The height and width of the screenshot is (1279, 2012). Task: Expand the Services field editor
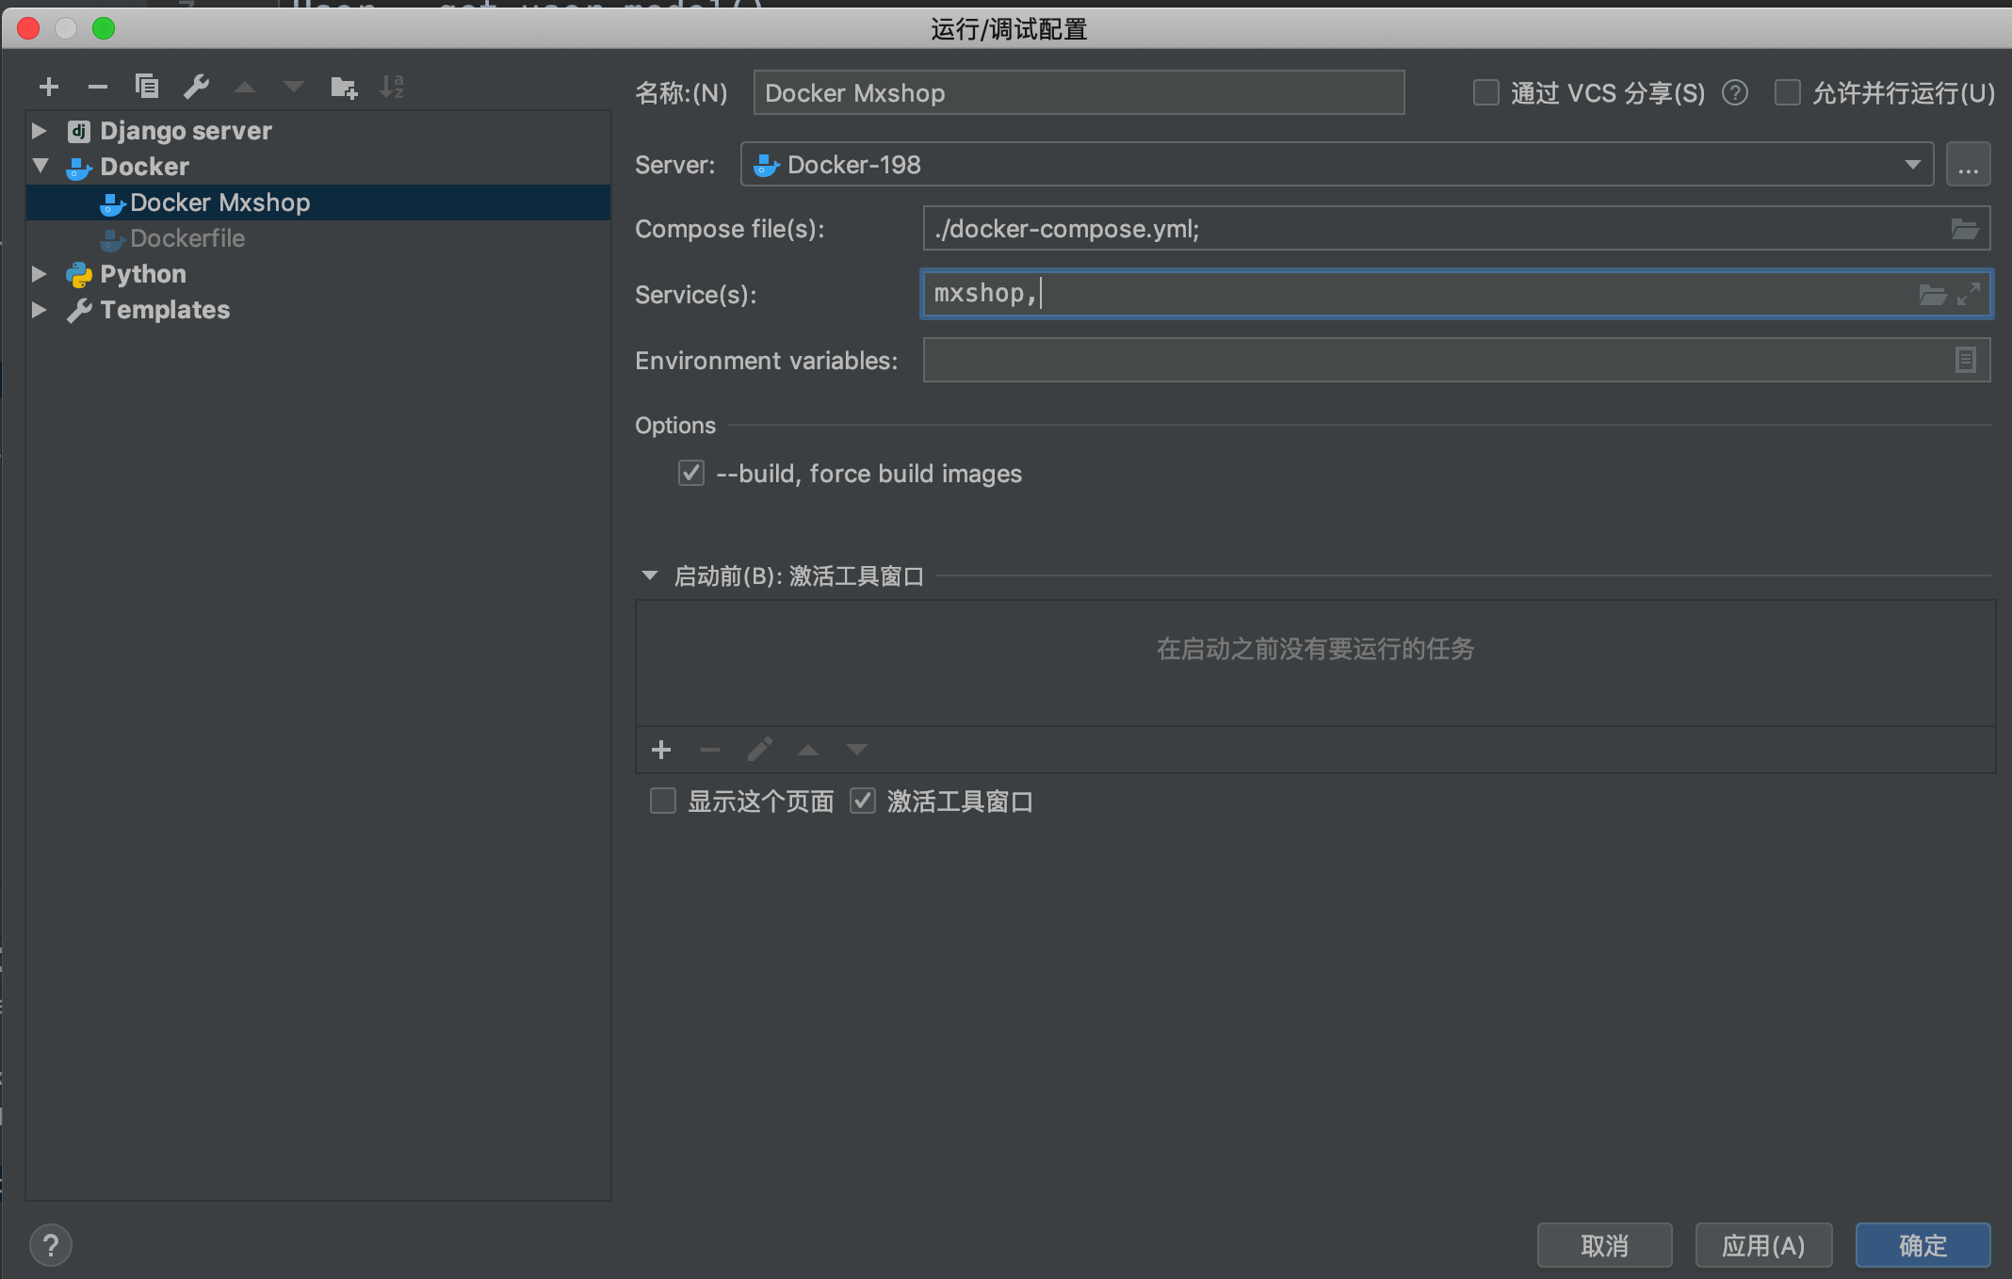point(1969,295)
